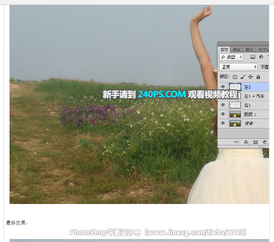
Task: Open the 正常 blend mode dropdown
Action: click(x=238, y=67)
